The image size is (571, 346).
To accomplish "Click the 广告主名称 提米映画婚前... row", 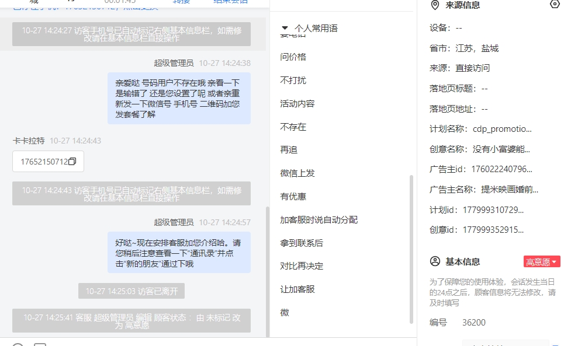I will point(484,190).
